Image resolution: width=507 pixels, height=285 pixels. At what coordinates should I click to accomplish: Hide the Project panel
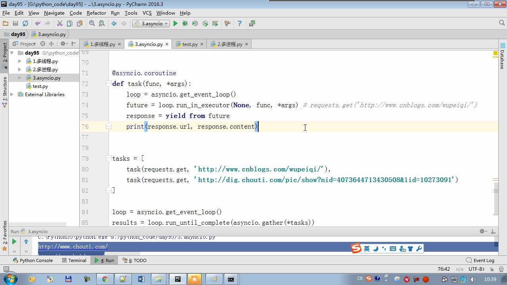coord(74,44)
